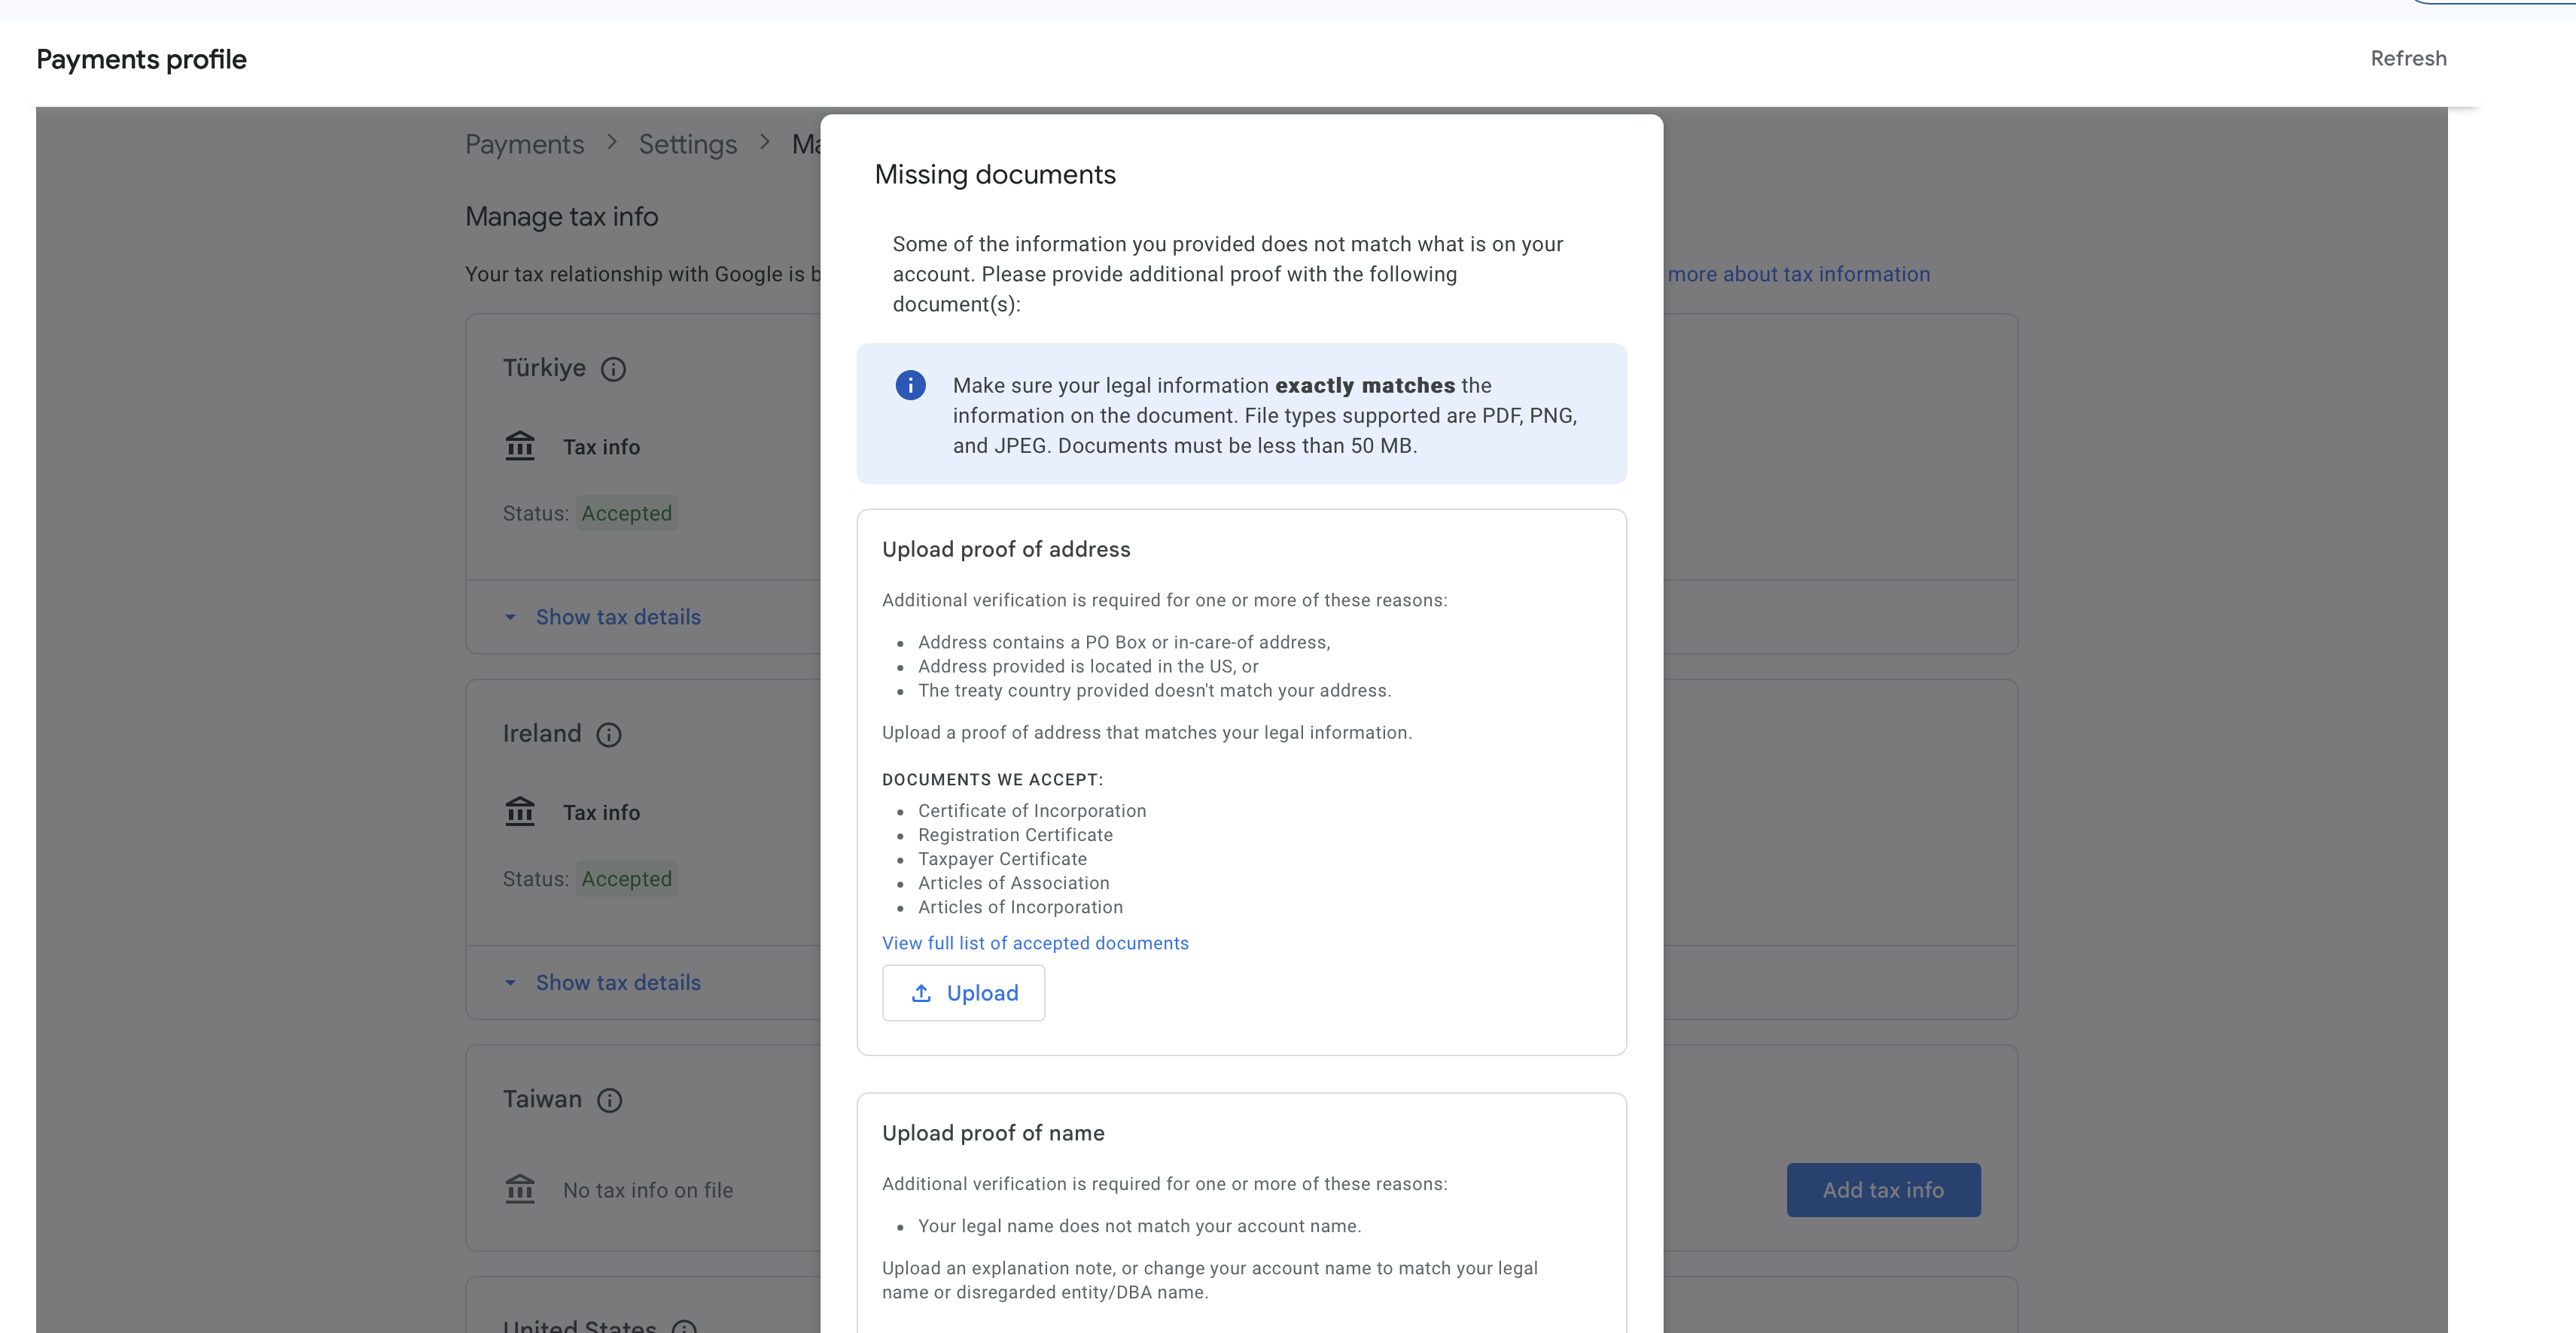Screen dimensions: 2576x1333
Task: Click Add tax info for Taiwan
Action: (x=1883, y=1190)
